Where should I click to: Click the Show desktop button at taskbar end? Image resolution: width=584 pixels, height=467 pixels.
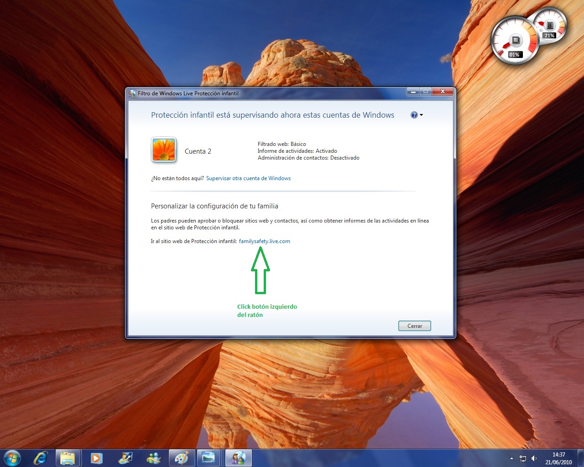[x=580, y=458]
